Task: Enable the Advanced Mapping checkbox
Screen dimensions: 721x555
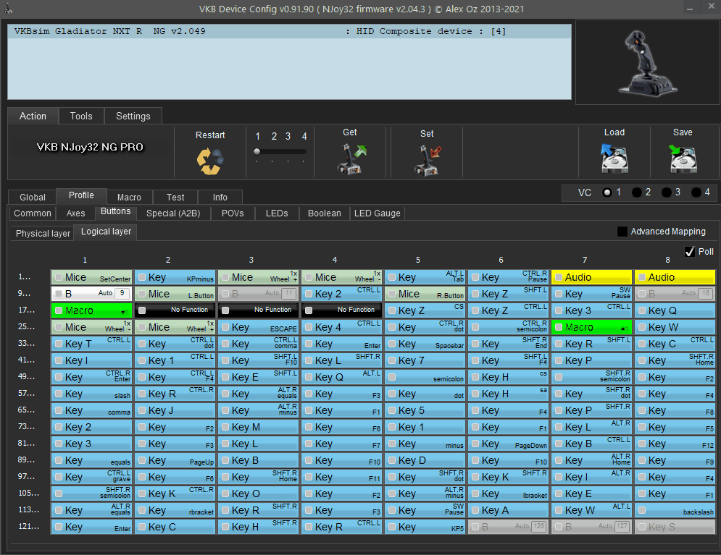Action: pyautogui.click(x=622, y=232)
